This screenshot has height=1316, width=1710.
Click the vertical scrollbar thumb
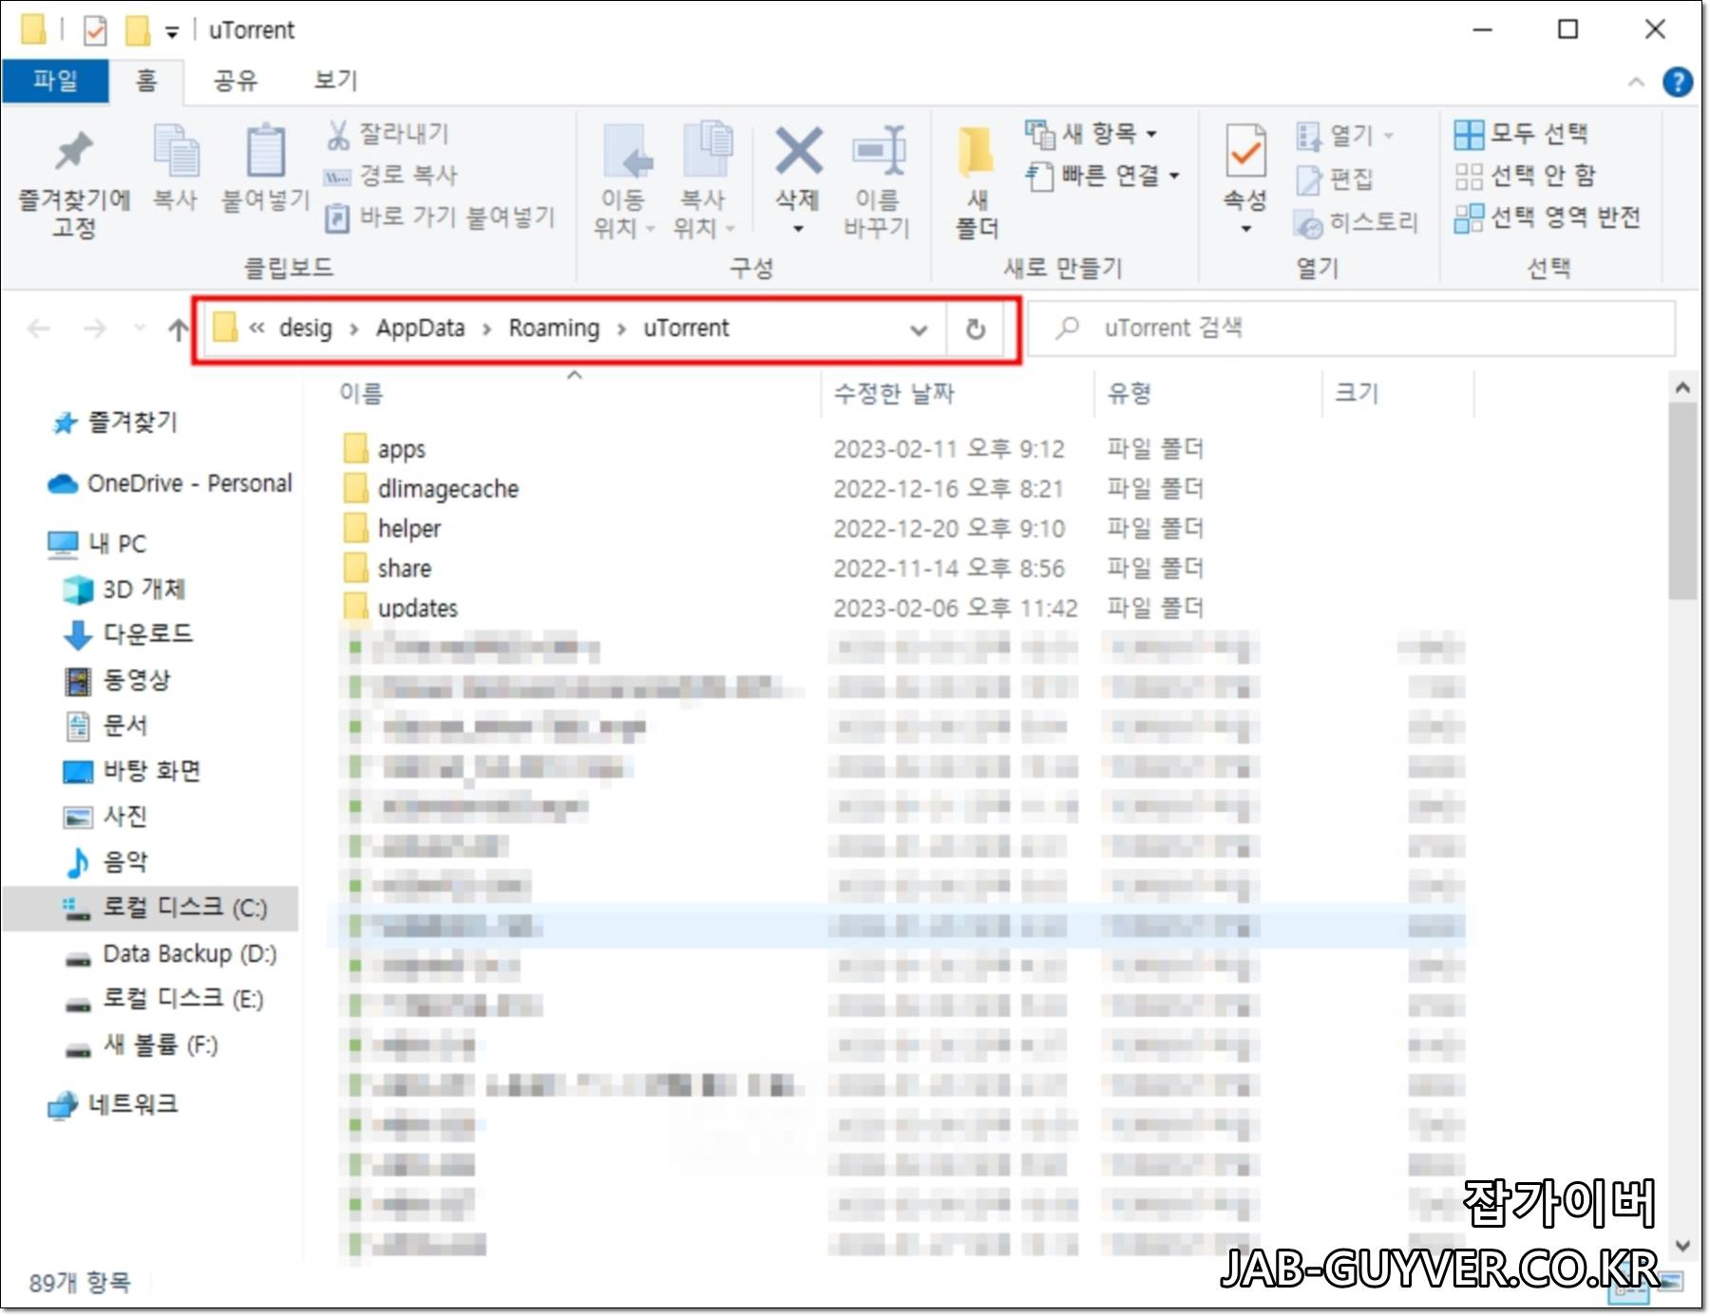tap(1682, 500)
